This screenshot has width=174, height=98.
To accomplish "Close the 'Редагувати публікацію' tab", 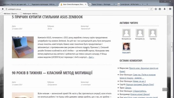I will pyautogui.click(x=57, y=4).
